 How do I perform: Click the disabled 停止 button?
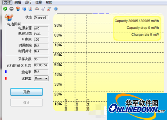click(x=26, y=103)
